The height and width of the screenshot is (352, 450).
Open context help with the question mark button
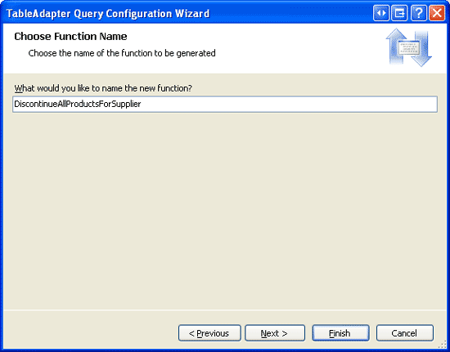pyautogui.click(x=418, y=13)
